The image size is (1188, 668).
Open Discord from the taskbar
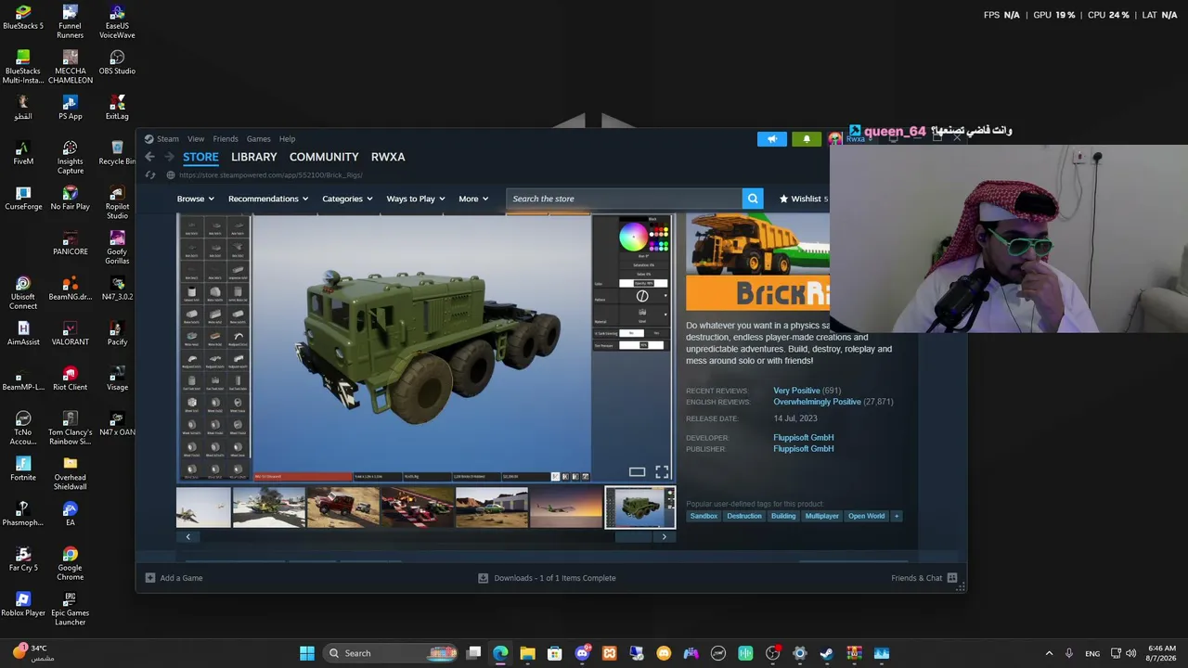point(582,653)
